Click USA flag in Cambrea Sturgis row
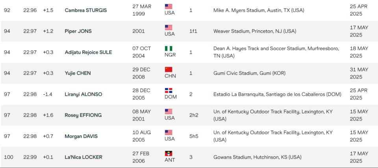 point(169,7)
